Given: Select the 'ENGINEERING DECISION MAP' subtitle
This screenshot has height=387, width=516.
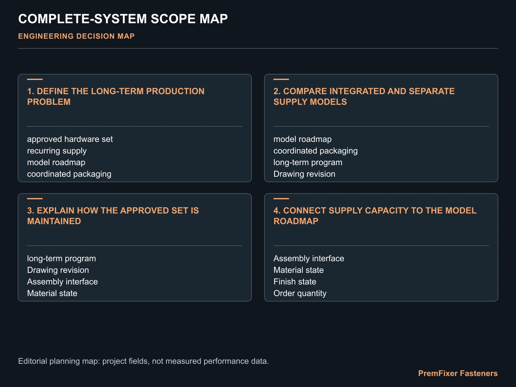Looking at the screenshot, I should (76, 36).
